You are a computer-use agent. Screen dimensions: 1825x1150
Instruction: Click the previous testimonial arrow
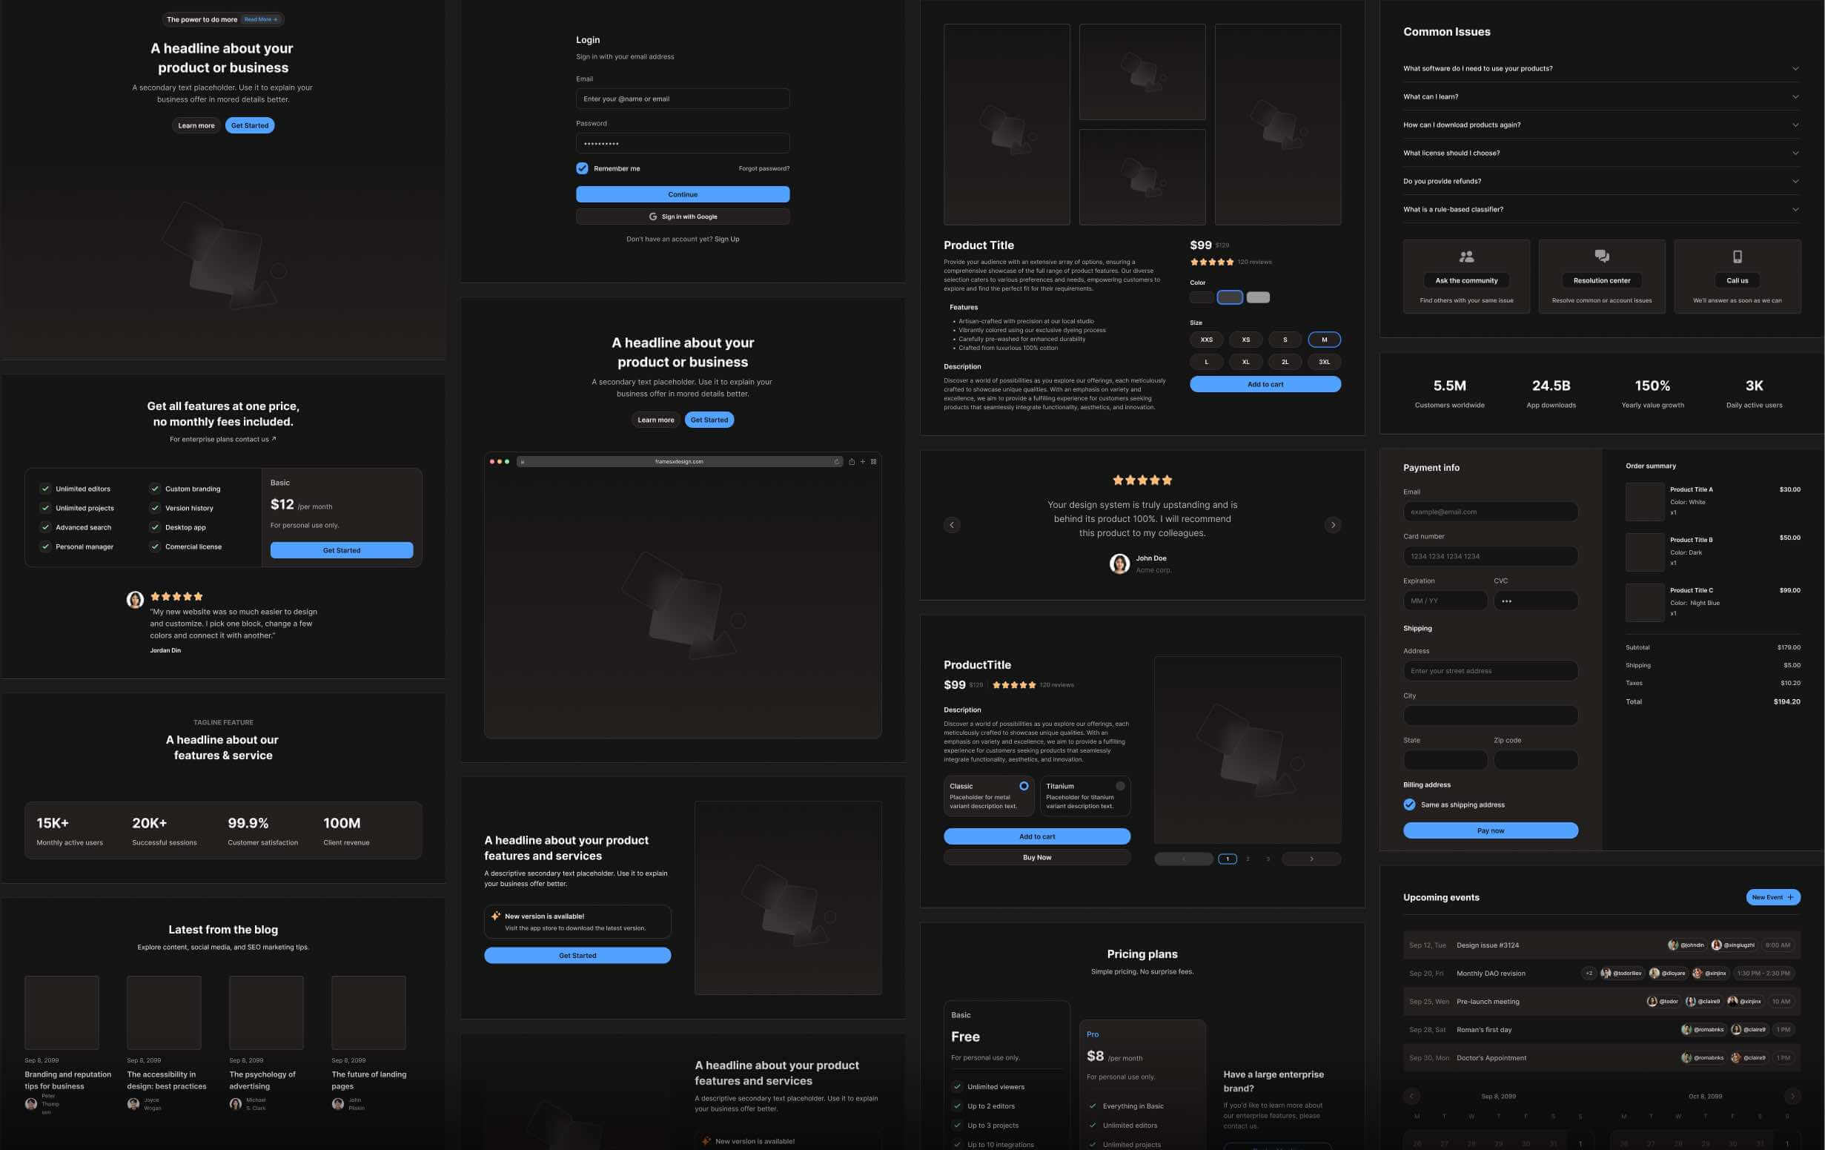tap(952, 525)
